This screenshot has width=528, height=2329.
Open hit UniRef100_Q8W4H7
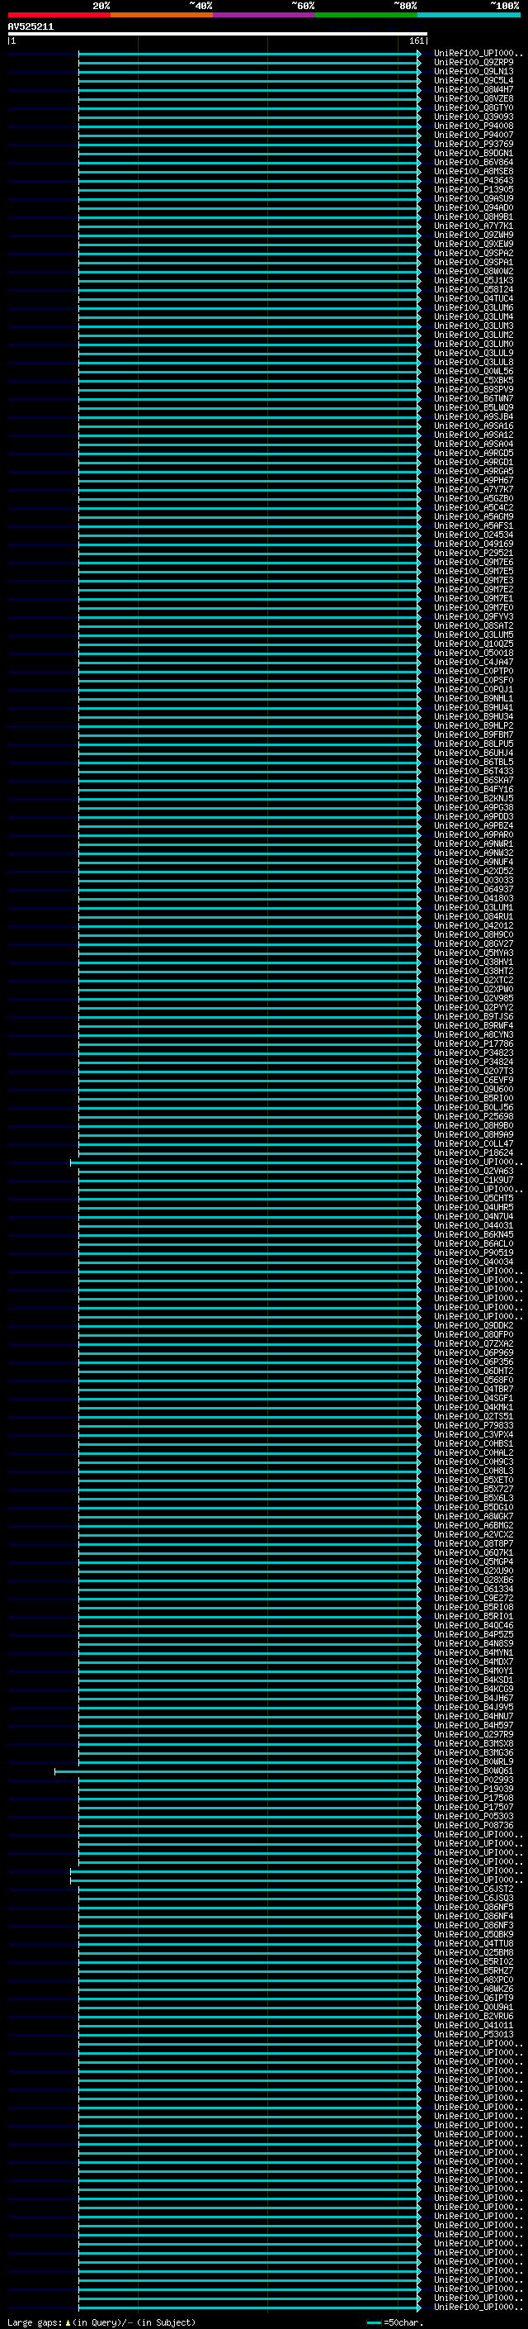(x=474, y=89)
